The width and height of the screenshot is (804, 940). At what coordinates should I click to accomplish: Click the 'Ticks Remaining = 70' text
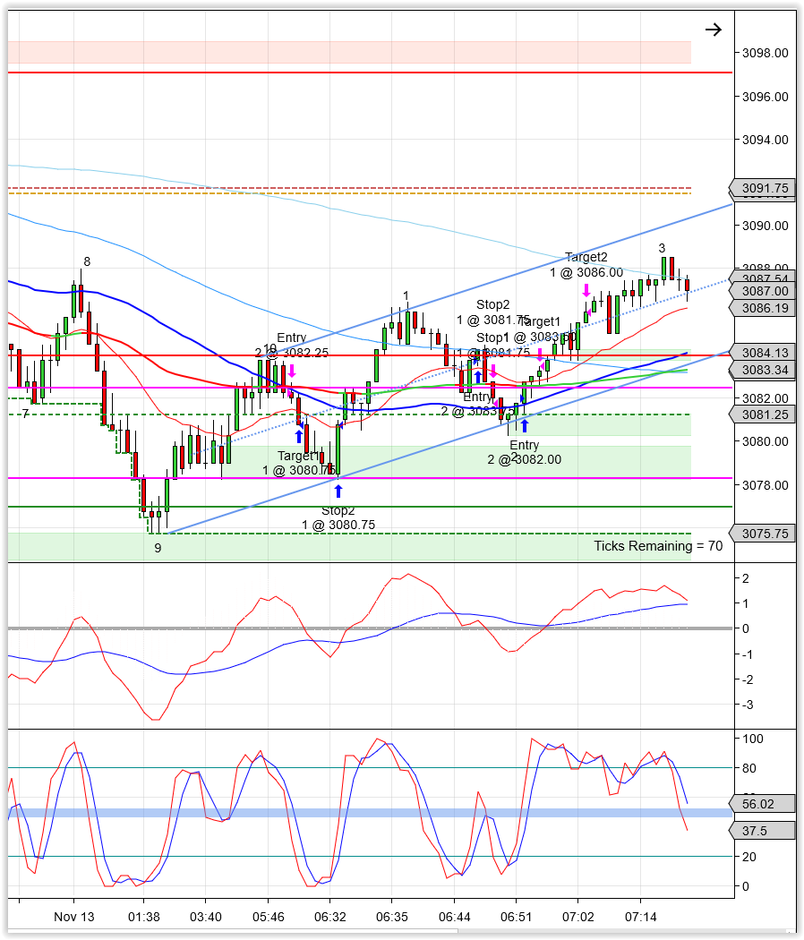click(x=658, y=546)
